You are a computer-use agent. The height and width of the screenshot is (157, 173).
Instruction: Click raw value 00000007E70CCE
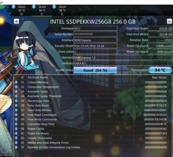click(x=156, y=105)
